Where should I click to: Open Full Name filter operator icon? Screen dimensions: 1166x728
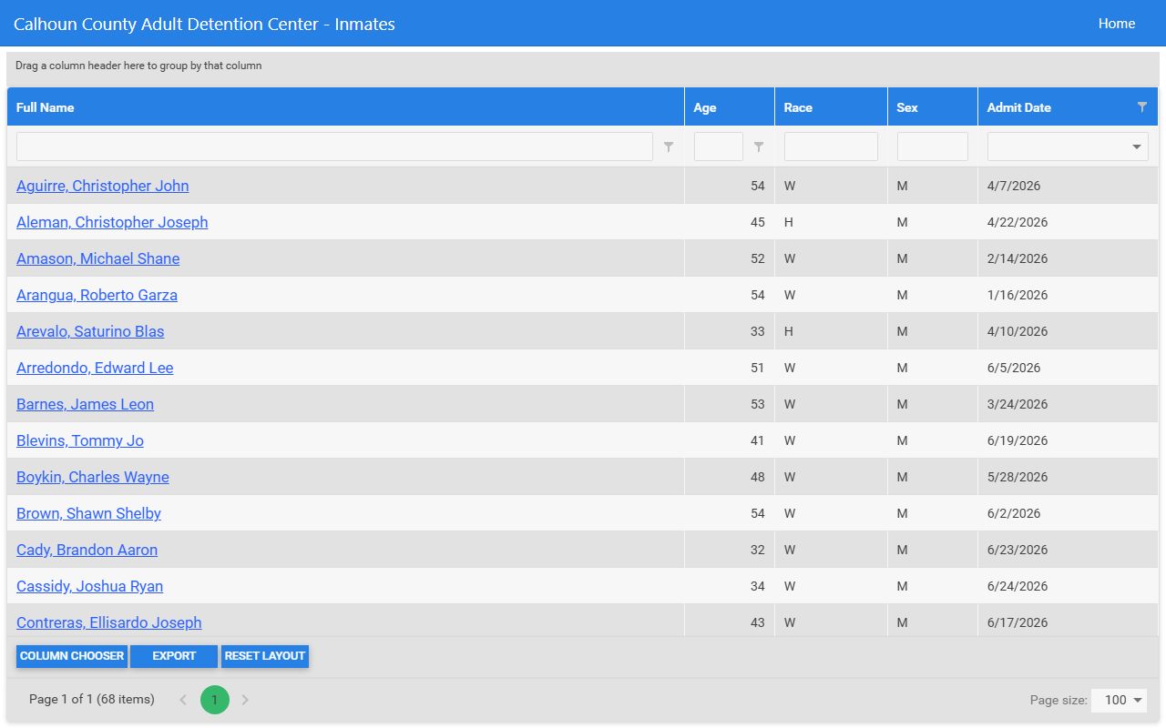tap(669, 147)
